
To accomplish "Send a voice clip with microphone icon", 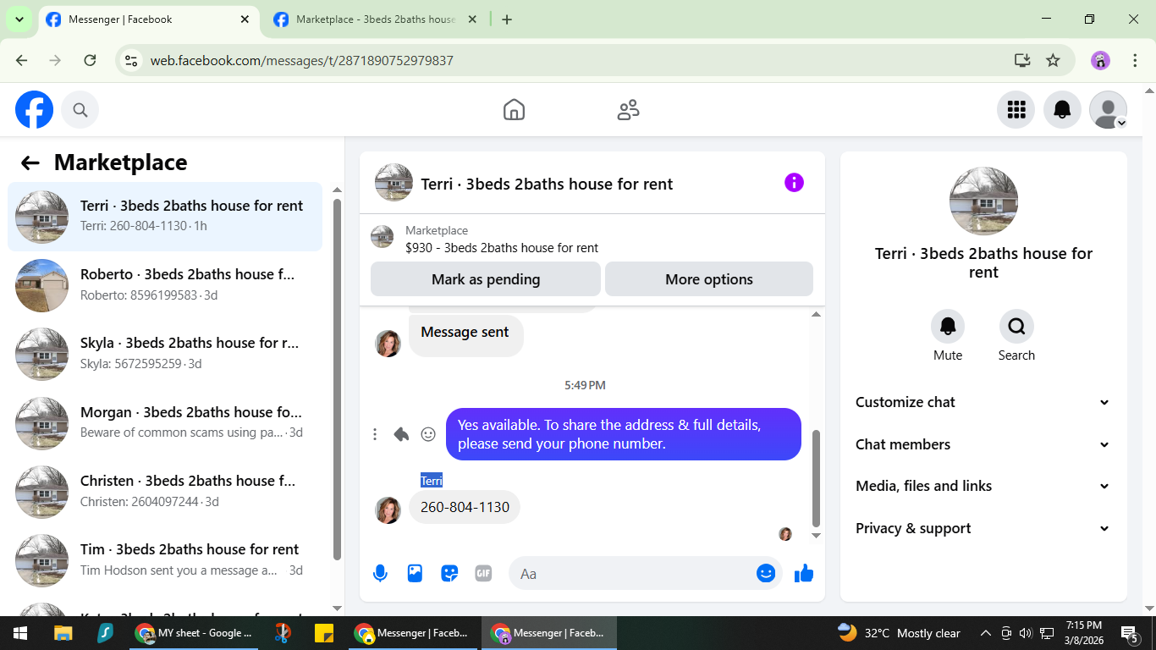I will 380,574.
